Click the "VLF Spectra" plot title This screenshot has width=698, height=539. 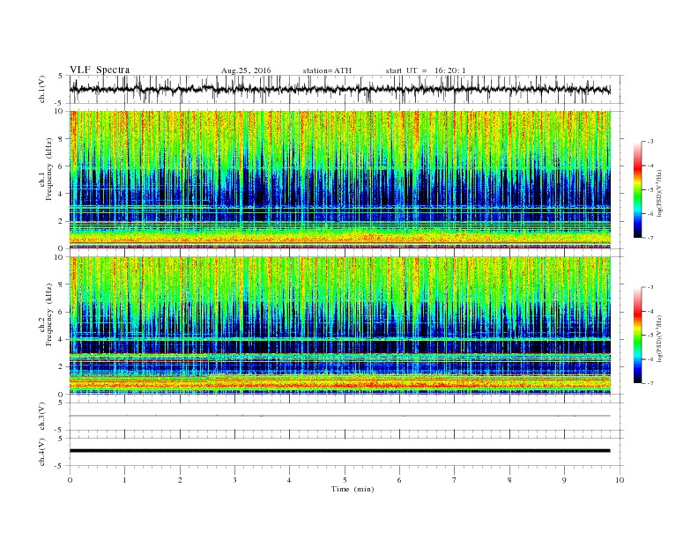click(x=100, y=70)
